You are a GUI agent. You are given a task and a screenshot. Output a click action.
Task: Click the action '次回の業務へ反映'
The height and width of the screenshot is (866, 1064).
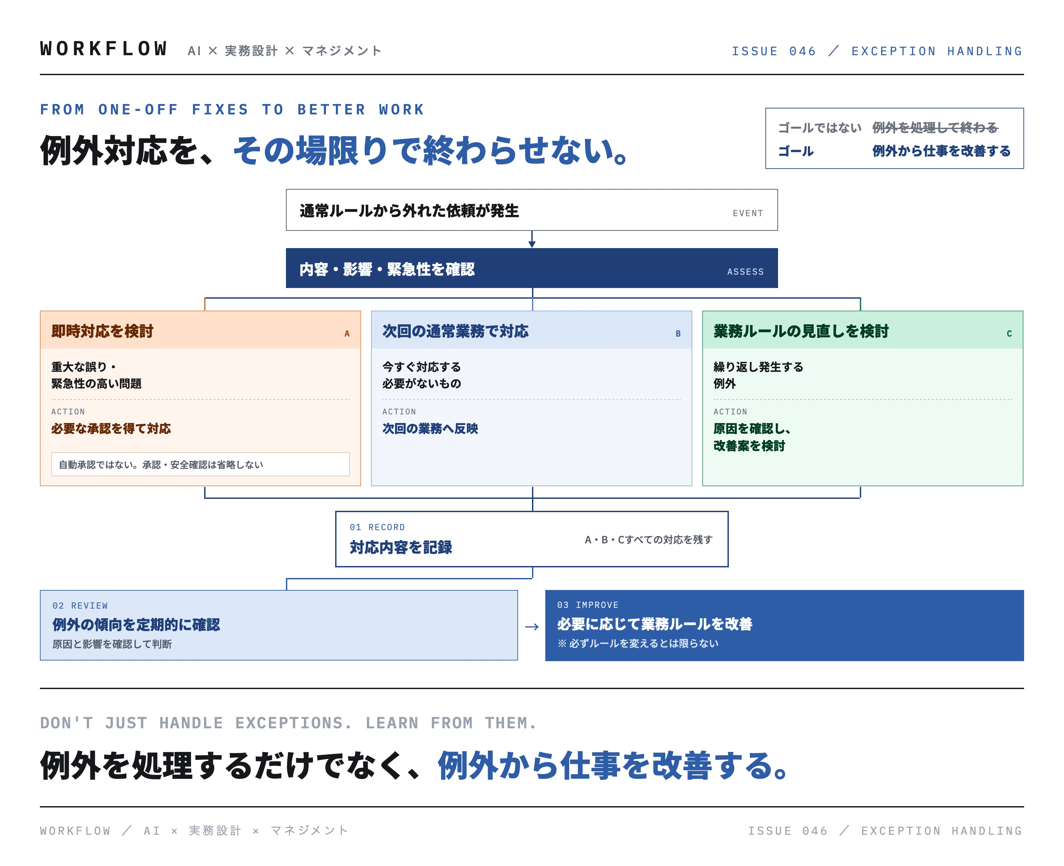pyautogui.click(x=430, y=428)
